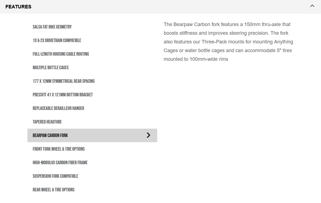Viewport: 321px width, 203px height.
Task: View Front Fork Wheel & Tire Options
Action: (92, 149)
